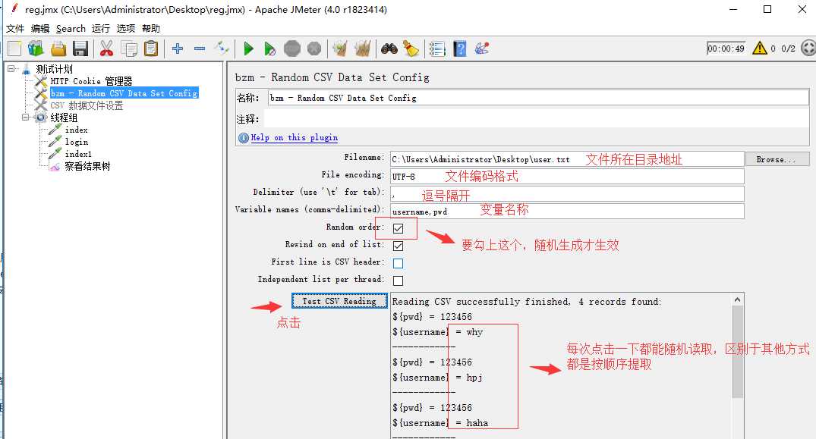
Task: Open the Help question mark icon
Action: tap(459, 49)
